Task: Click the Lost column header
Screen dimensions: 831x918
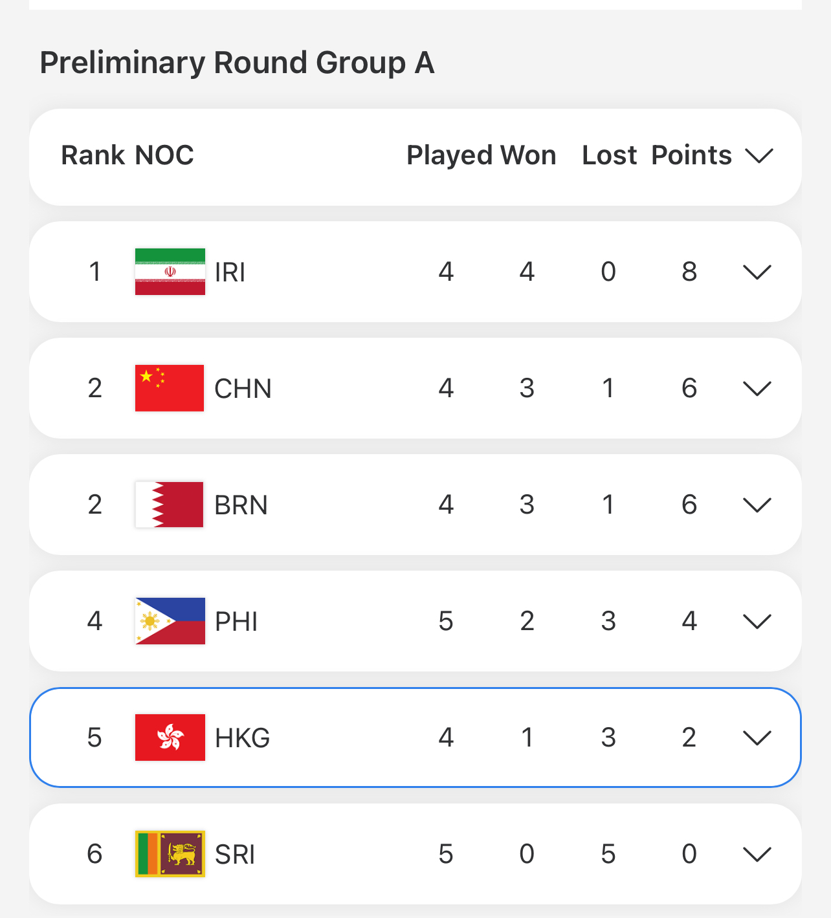Action: [x=609, y=155]
